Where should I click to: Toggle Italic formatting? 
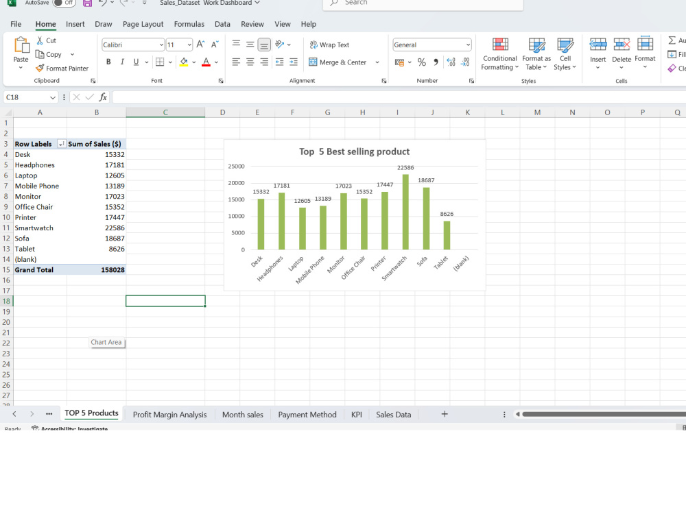(x=123, y=62)
